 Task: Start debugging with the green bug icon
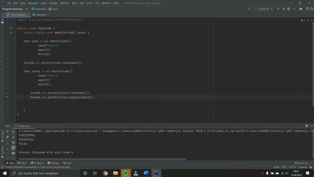click(x=284, y=9)
